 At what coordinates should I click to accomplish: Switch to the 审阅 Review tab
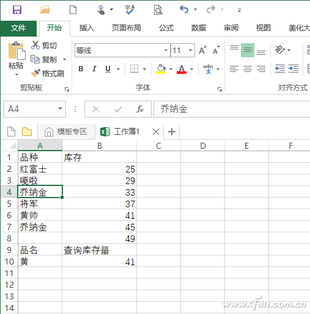pos(231,28)
